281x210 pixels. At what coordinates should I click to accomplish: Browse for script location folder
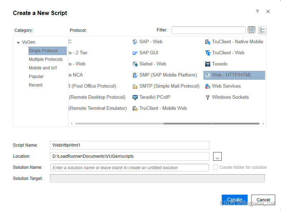pyautogui.click(x=217, y=156)
